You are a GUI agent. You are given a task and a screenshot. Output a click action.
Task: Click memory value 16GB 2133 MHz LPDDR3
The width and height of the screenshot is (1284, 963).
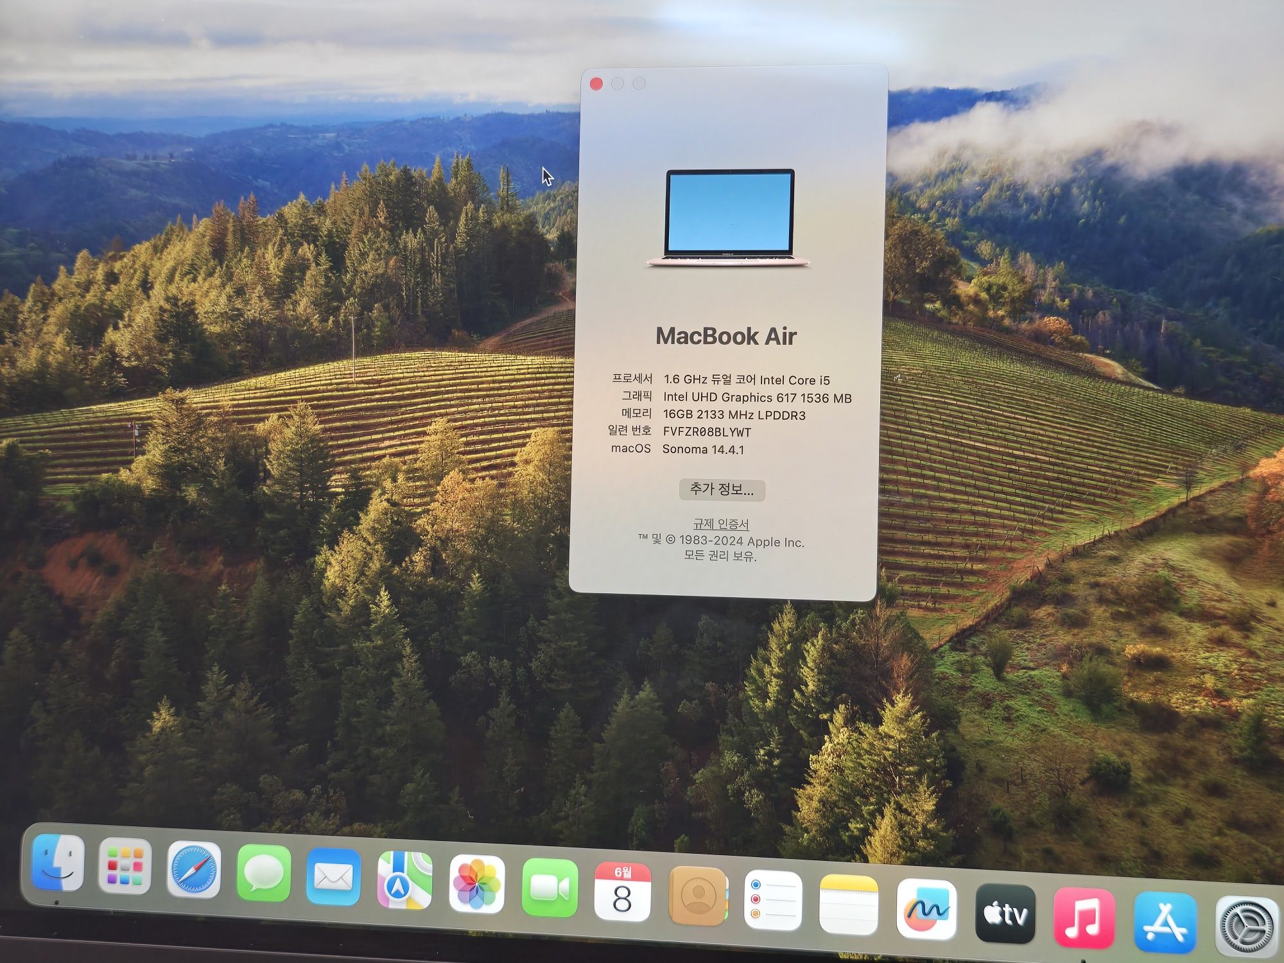tap(734, 415)
